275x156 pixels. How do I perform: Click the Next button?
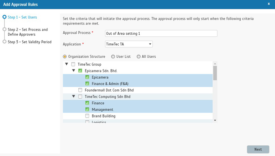[x=258, y=149]
